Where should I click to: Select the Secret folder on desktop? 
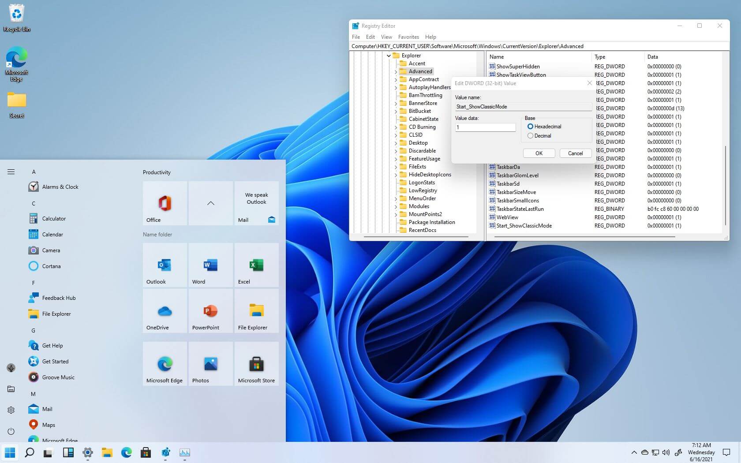coord(17,105)
